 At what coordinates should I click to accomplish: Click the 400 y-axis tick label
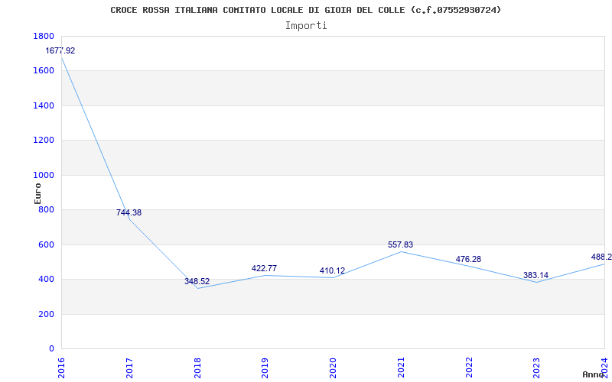pos(46,280)
